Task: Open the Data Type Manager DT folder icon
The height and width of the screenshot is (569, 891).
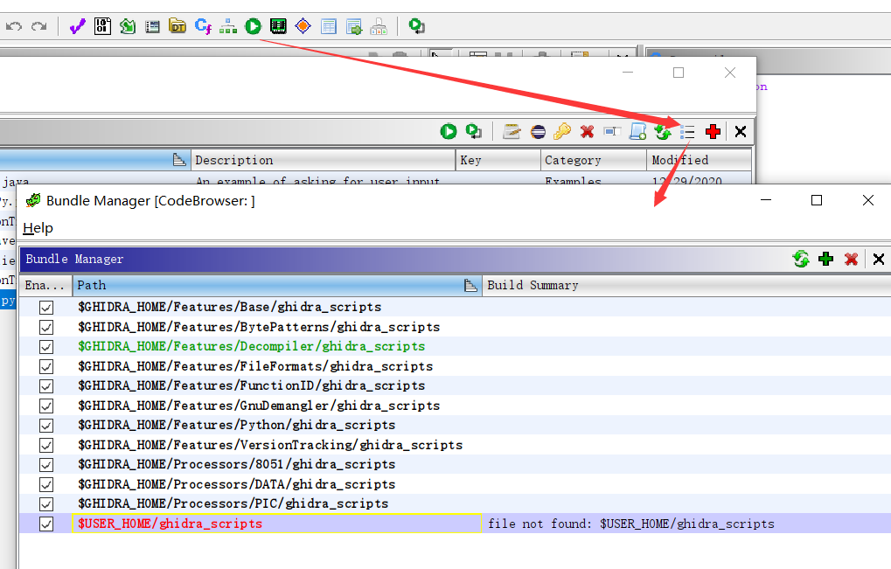Action: [x=178, y=26]
